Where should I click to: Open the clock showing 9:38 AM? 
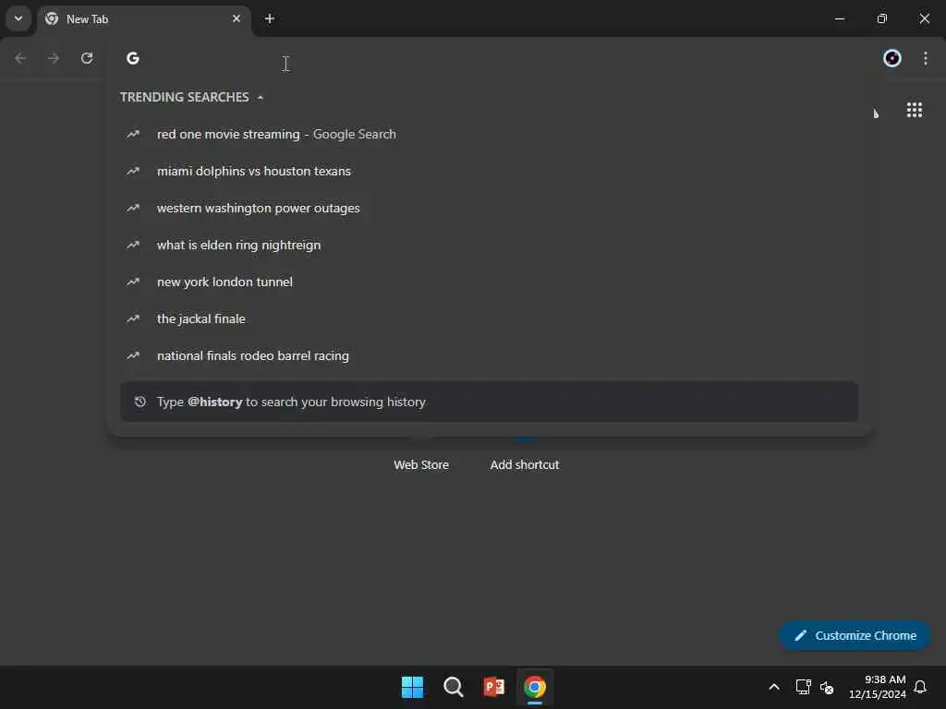click(878, 687)
